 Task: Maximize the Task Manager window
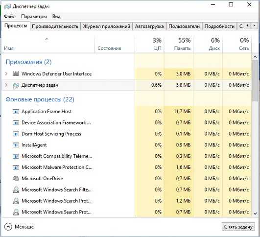[231, 4]
